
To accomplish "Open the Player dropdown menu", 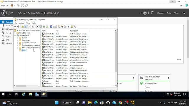I will coord(4,5).
